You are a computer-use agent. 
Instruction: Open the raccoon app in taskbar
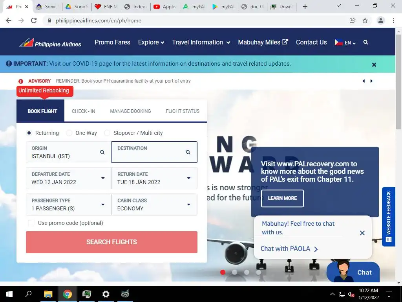pyautogui.click(x=125, y=294)
